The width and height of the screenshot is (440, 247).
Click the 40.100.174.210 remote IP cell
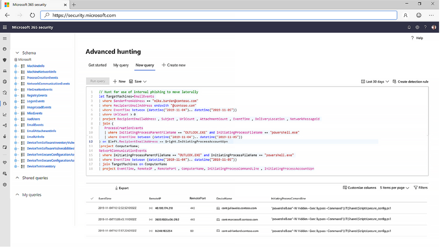tap(164, 208)
